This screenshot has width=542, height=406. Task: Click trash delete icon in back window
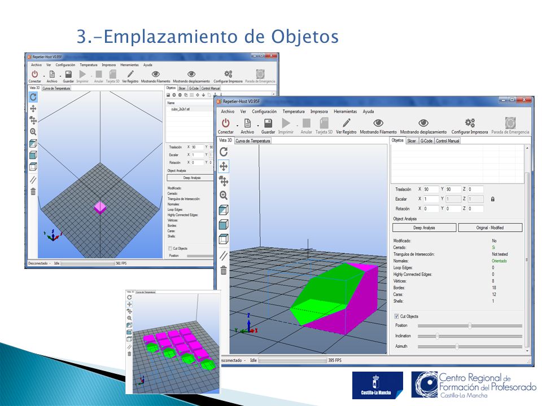pyautogui.click(x=33, y=191)
